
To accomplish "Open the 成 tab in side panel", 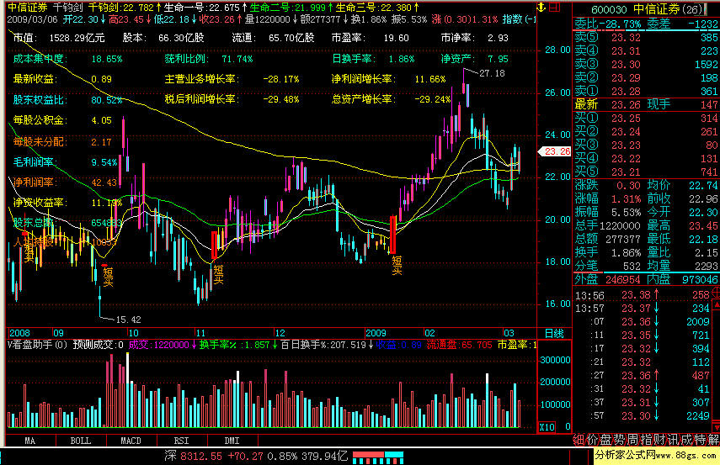I will point(686,440).
